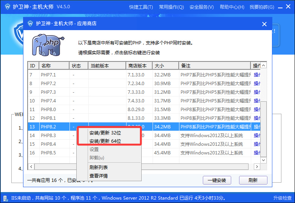Click 升级检查 link in status bar
The image size is (295, 203).
tap(283, 198)
